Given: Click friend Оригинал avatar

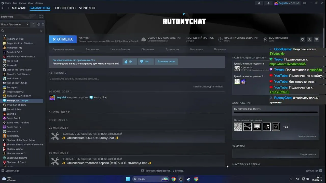Looking at the screenshot, I should click(237, 69).
